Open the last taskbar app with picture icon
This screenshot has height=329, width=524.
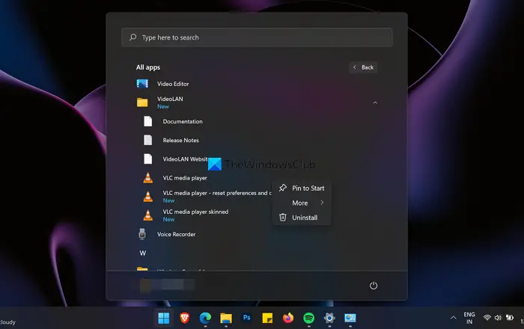[x=350, y=318]
